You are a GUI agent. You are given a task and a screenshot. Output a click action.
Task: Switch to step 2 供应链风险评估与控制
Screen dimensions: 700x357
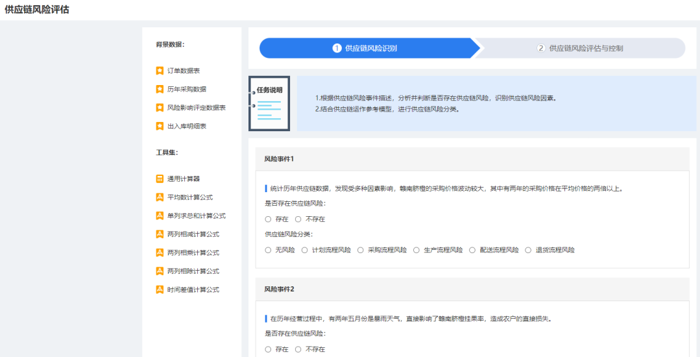pos(580,48)
